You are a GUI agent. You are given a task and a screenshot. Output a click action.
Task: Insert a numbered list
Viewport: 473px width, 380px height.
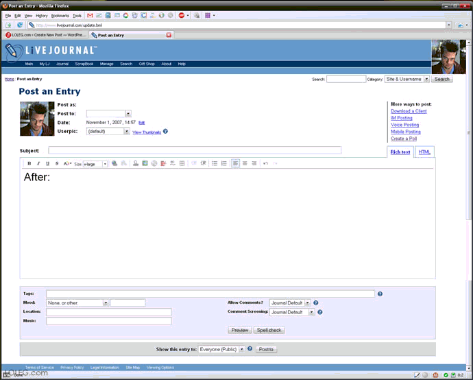[x=224, y=163]
